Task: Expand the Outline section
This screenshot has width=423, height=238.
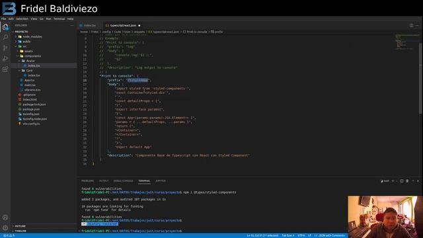Action: tap(44, 226)
